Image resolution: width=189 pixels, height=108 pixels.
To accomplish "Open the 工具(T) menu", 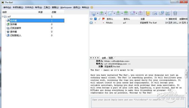I will (x=47, y=8).
